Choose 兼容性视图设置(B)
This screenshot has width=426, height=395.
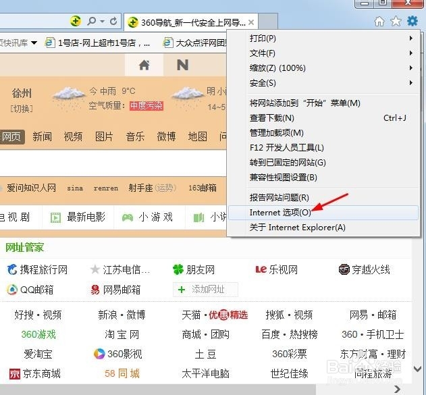[323, 178]
